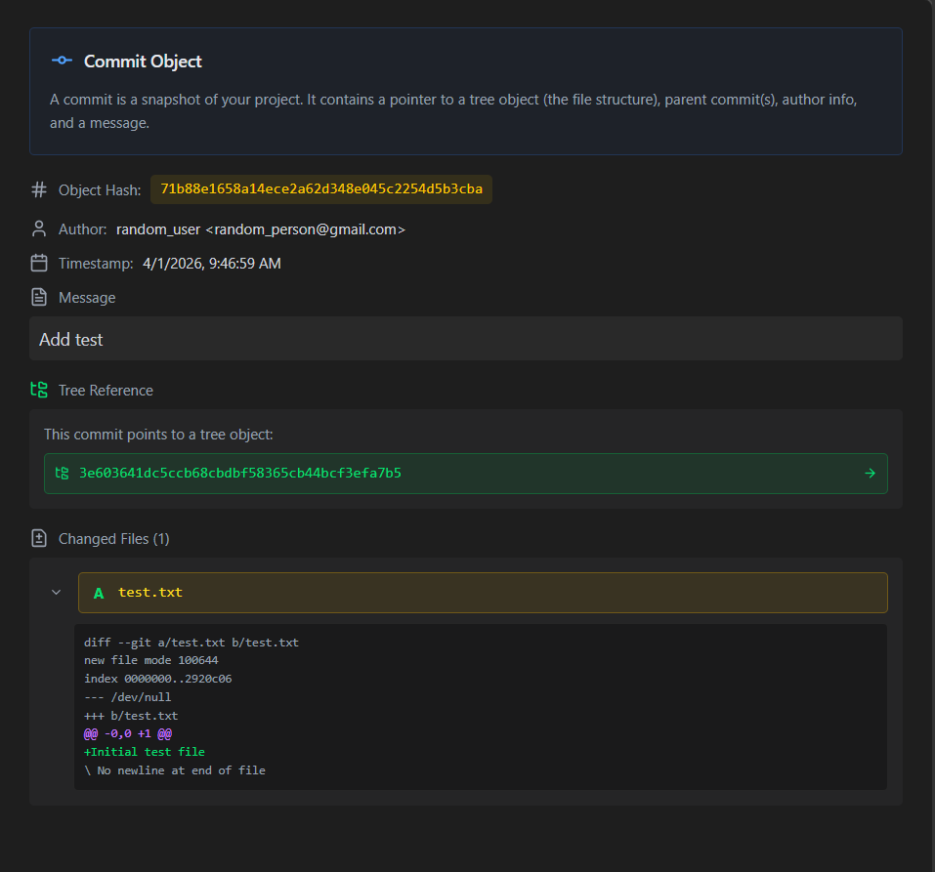The image size is (935, 872).
Task: Click the commit message box 'Add test'
Action: [x=466, y=339]
